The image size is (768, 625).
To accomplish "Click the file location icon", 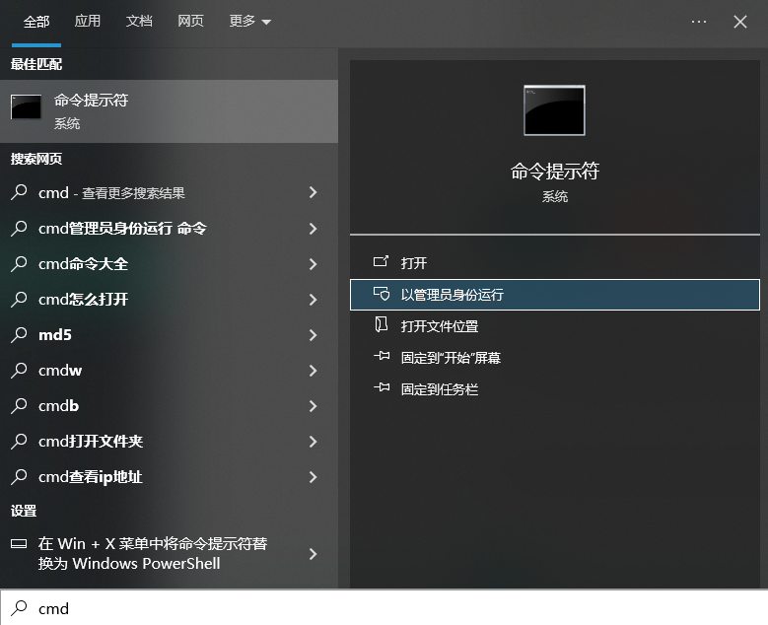I will (382, 324).
